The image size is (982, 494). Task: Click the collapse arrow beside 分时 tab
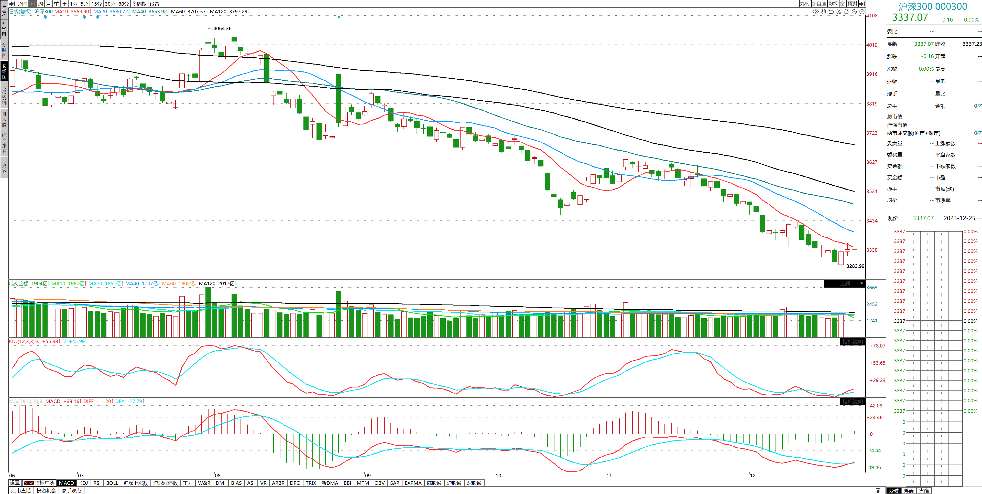point(12,4)
